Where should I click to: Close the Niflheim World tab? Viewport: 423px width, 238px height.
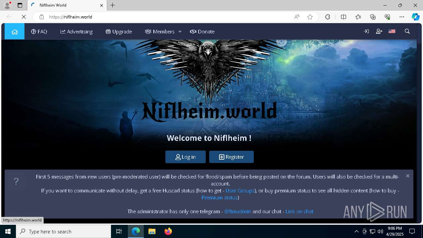[101, 5]
